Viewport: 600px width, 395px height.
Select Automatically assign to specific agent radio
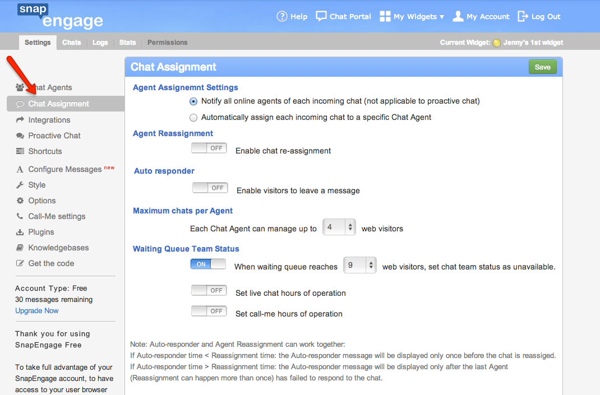tap(193, 118)
